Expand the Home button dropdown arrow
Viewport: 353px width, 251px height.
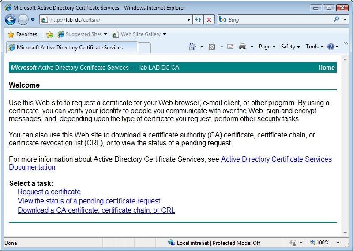202,47
